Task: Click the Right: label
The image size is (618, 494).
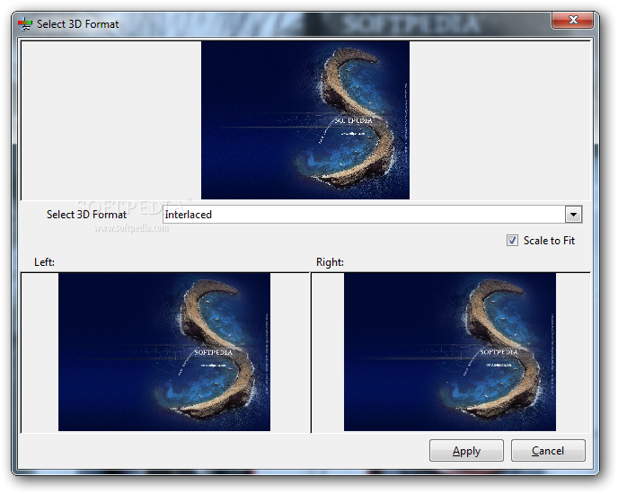Action: tap(330, 262)
